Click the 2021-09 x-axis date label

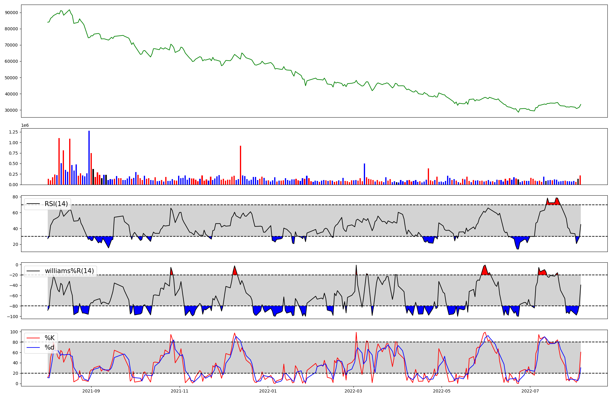(91, 391)
